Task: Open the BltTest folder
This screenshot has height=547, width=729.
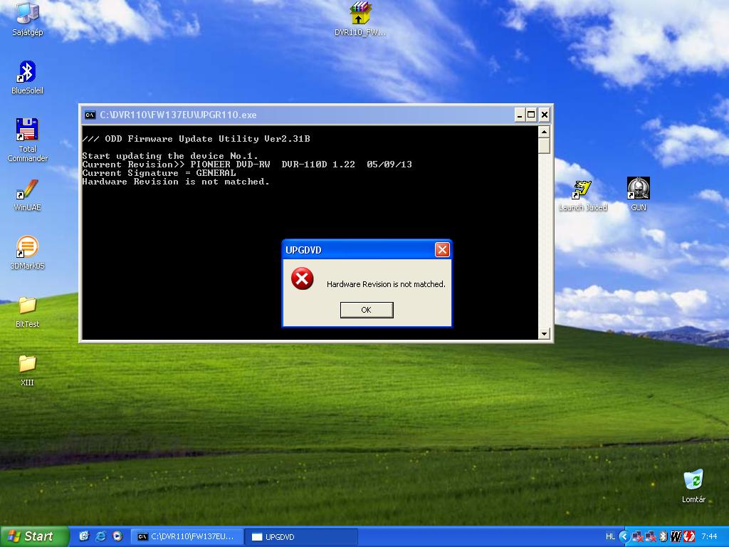Action: 27,306
